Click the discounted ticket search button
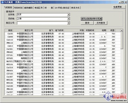This screenshot has height=103, width=128. click(91, 19)
